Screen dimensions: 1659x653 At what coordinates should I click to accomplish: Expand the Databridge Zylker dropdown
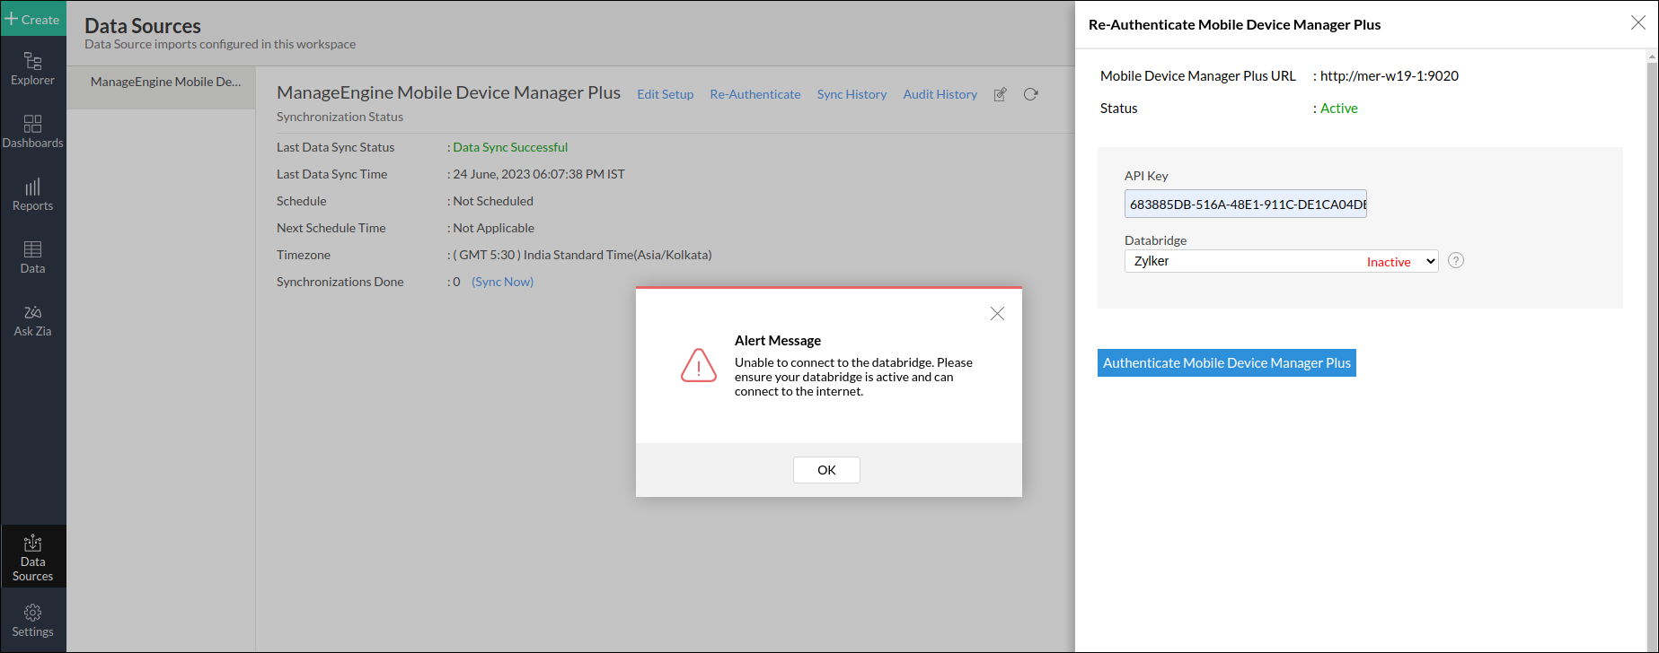(x=1281, y=261)
